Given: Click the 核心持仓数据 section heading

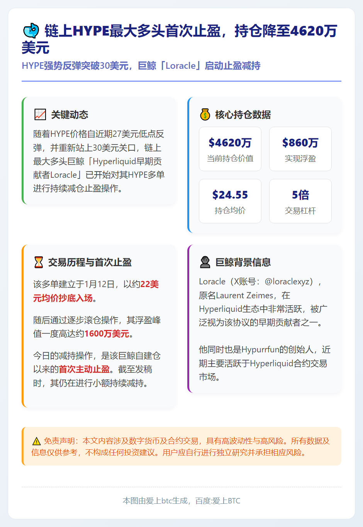Looking at the screenshot, I should 243,115.
